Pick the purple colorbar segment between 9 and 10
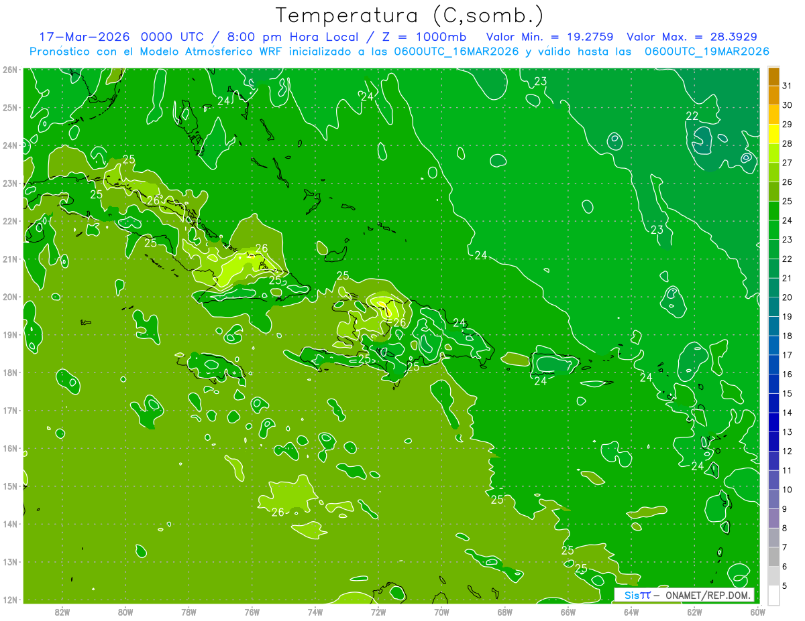The image size is (805, 621). tap(773, 499)
